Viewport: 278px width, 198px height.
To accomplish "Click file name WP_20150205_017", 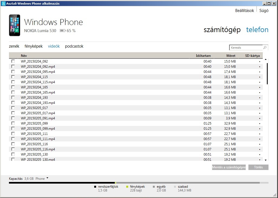I will tap(34, 108).
